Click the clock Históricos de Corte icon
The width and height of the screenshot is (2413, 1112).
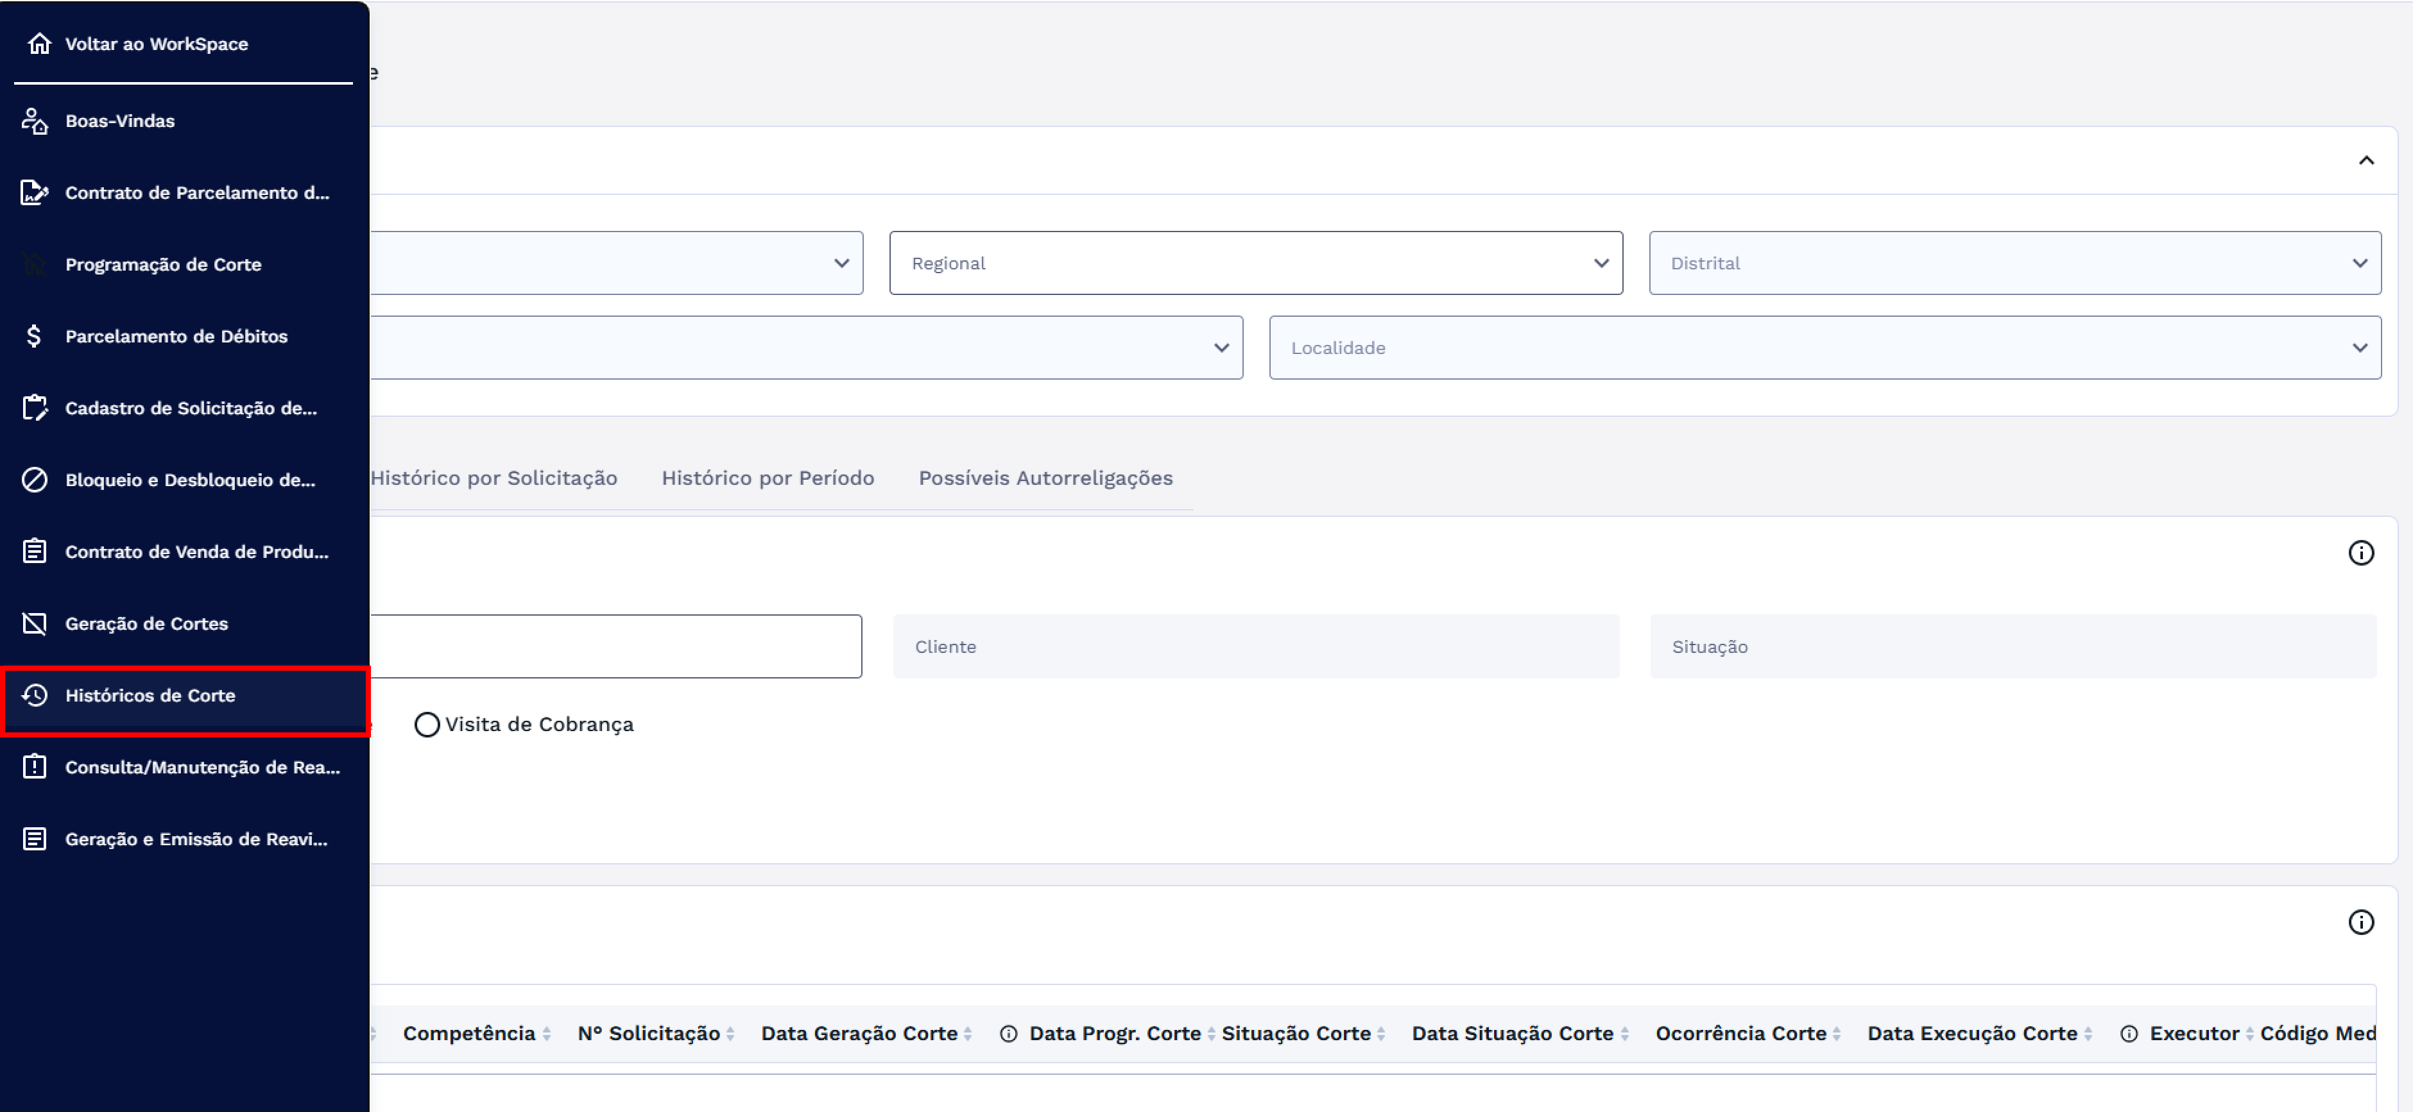click(x=35, y=695)
